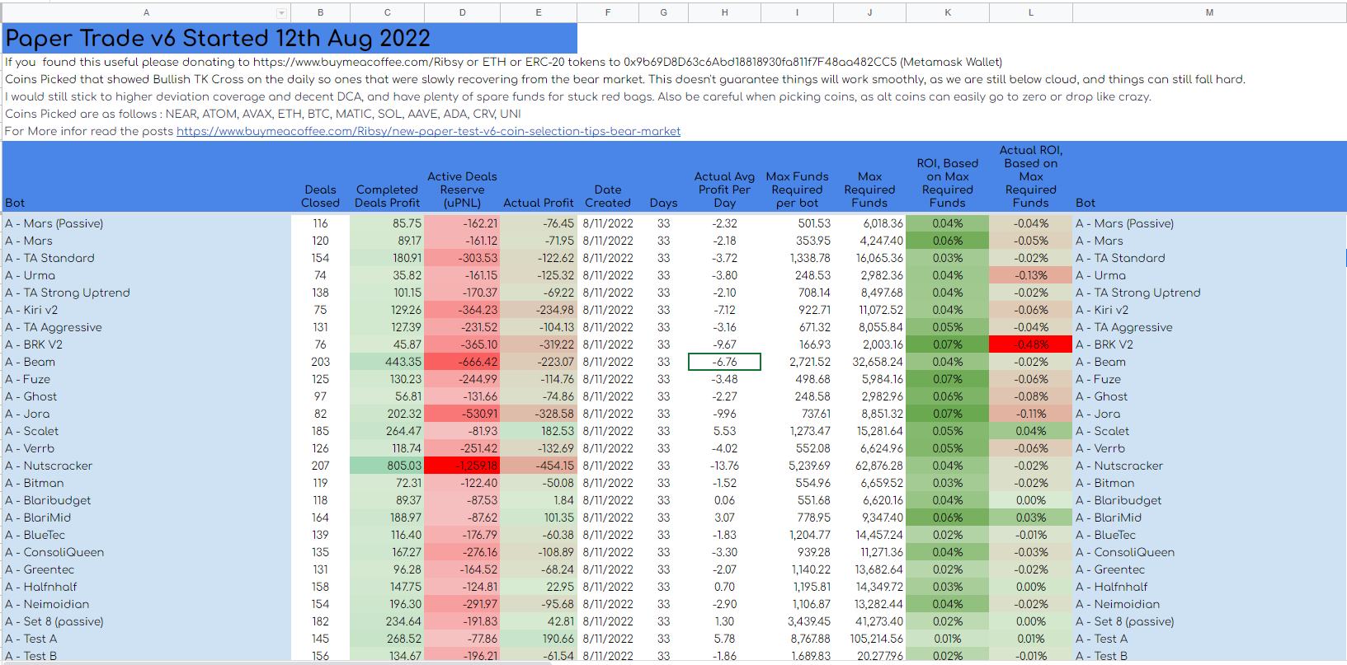Click the 85.75 cell in Mars (Passive) row
The height and width of the screenshot is (665, 1347).
pos(387,223)
